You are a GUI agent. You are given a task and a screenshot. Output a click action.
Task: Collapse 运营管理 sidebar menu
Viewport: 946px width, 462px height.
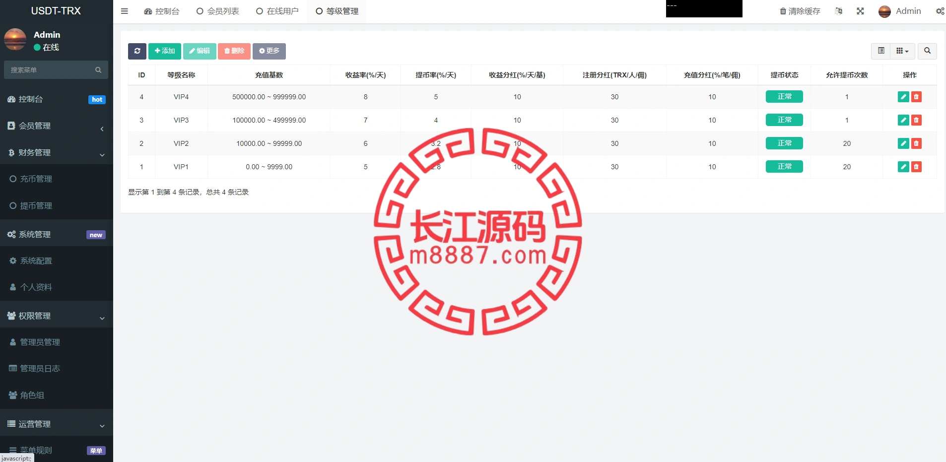(x=57, y=424)
